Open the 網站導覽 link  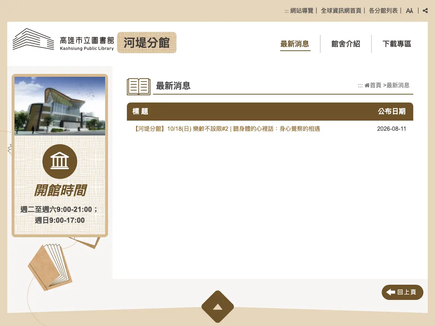point(302,11)
